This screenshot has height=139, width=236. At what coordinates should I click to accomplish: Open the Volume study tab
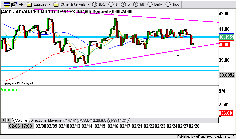point(21,120)
